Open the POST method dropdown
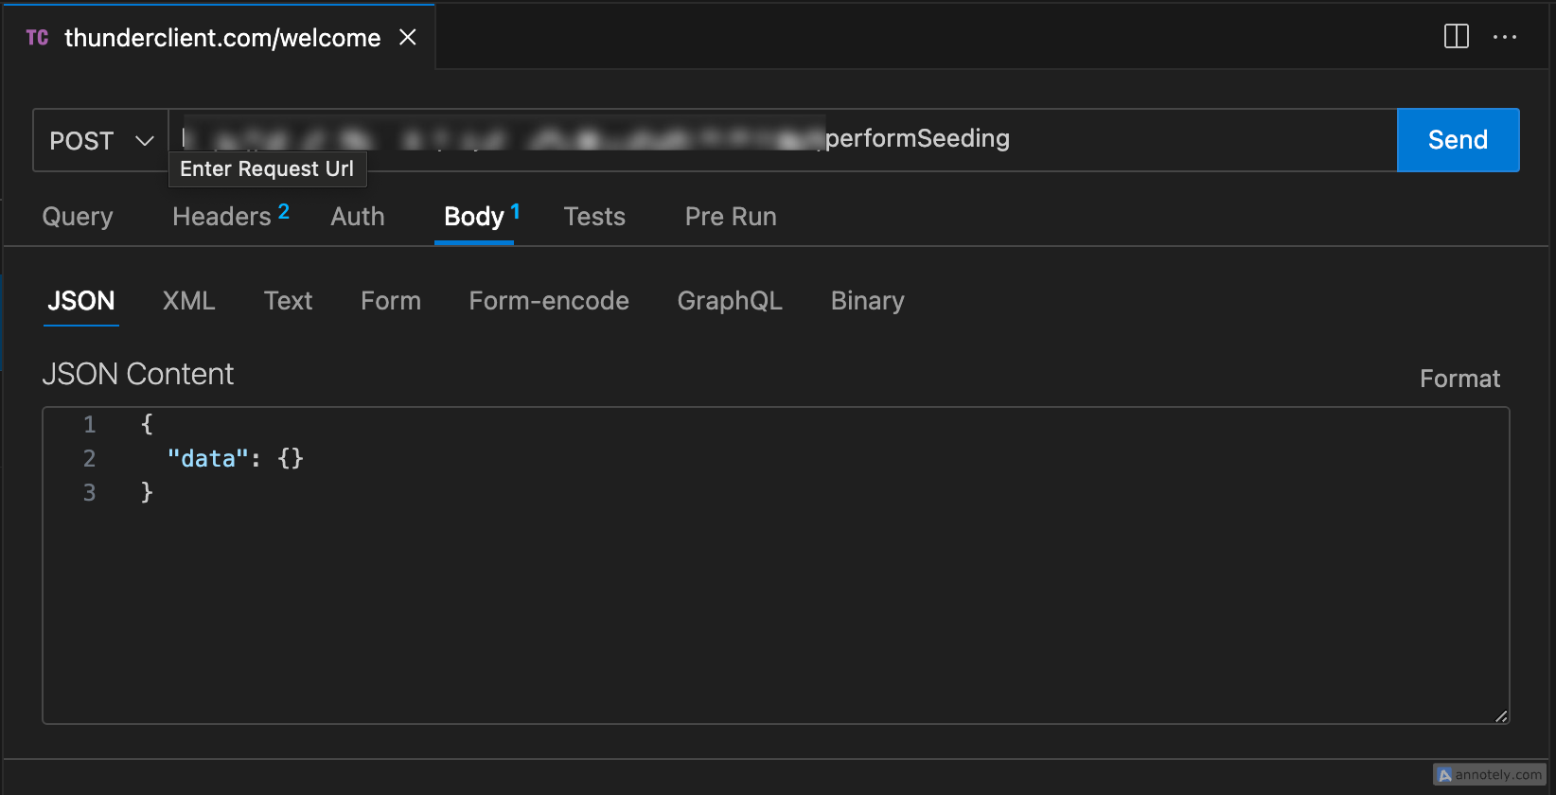Screen dimensions: 1556x795 pyautogui.click(x=100, y=141)
